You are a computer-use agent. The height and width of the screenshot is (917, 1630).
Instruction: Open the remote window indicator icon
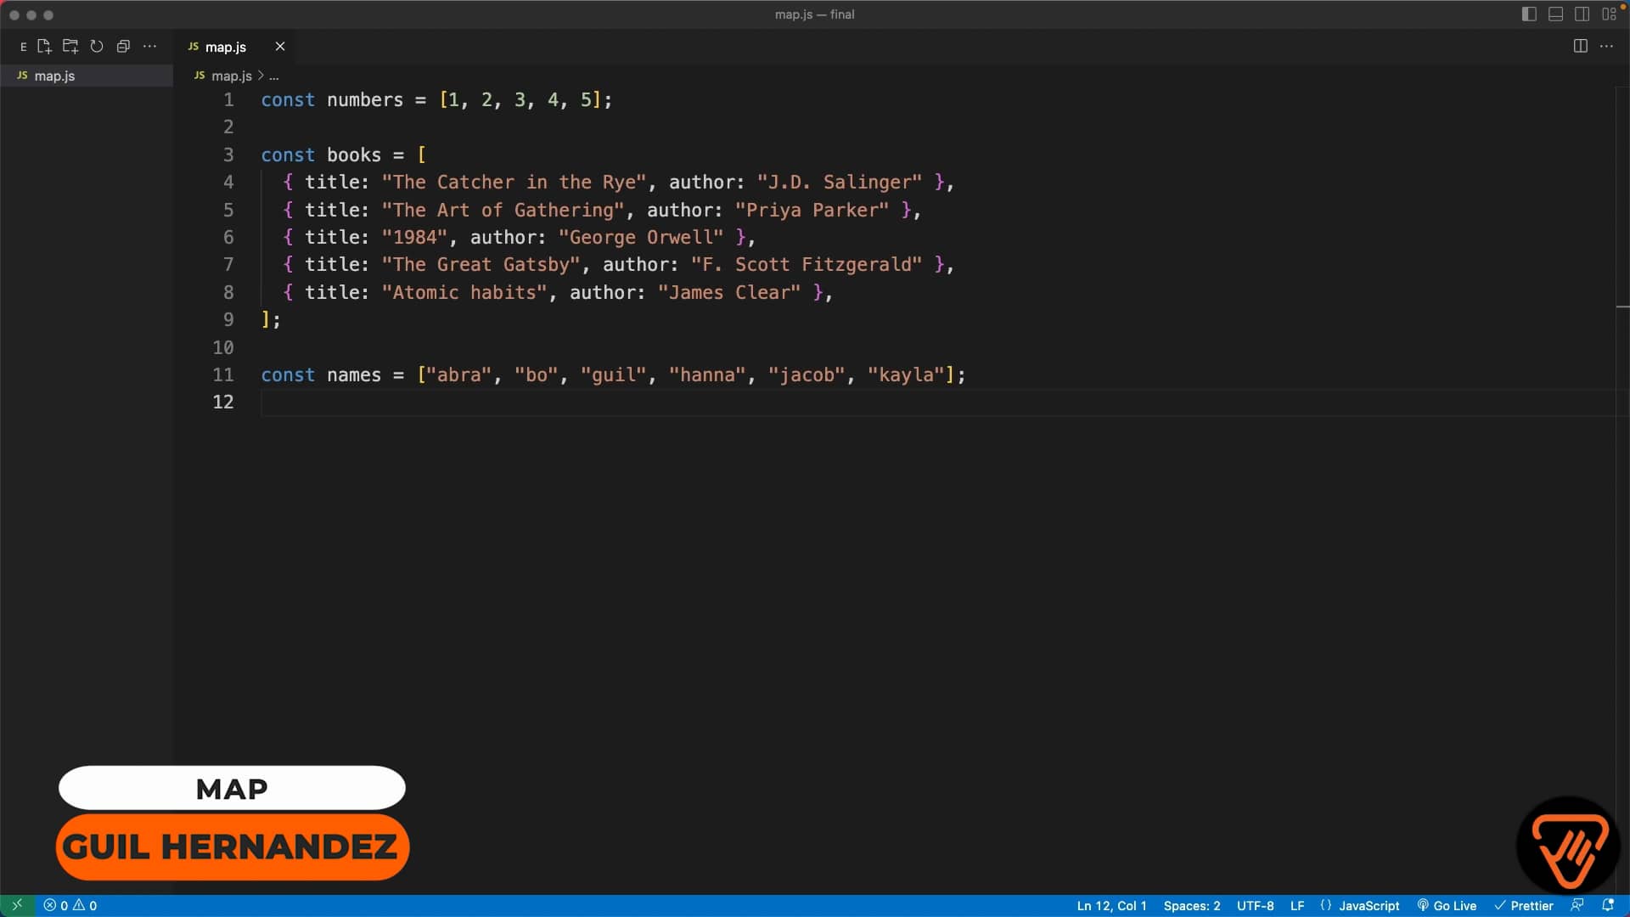pos(16,905)
